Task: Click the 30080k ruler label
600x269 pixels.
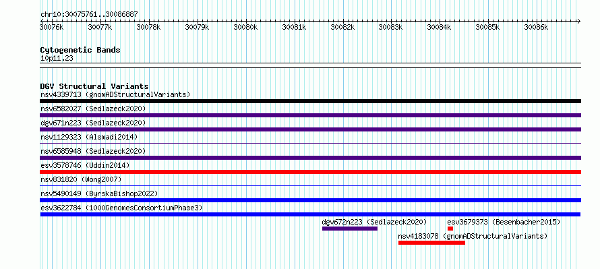Action: point(245,27)
